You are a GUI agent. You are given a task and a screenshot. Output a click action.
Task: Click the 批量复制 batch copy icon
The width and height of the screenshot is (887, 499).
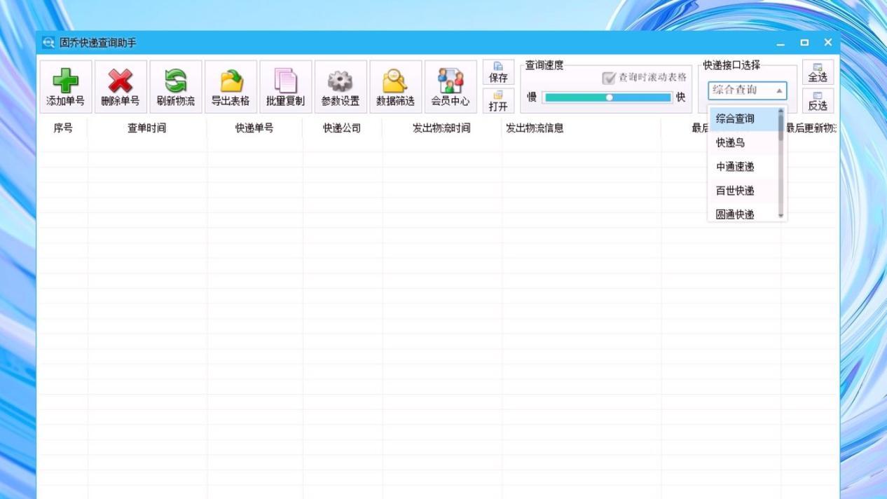tap(285, 86)
